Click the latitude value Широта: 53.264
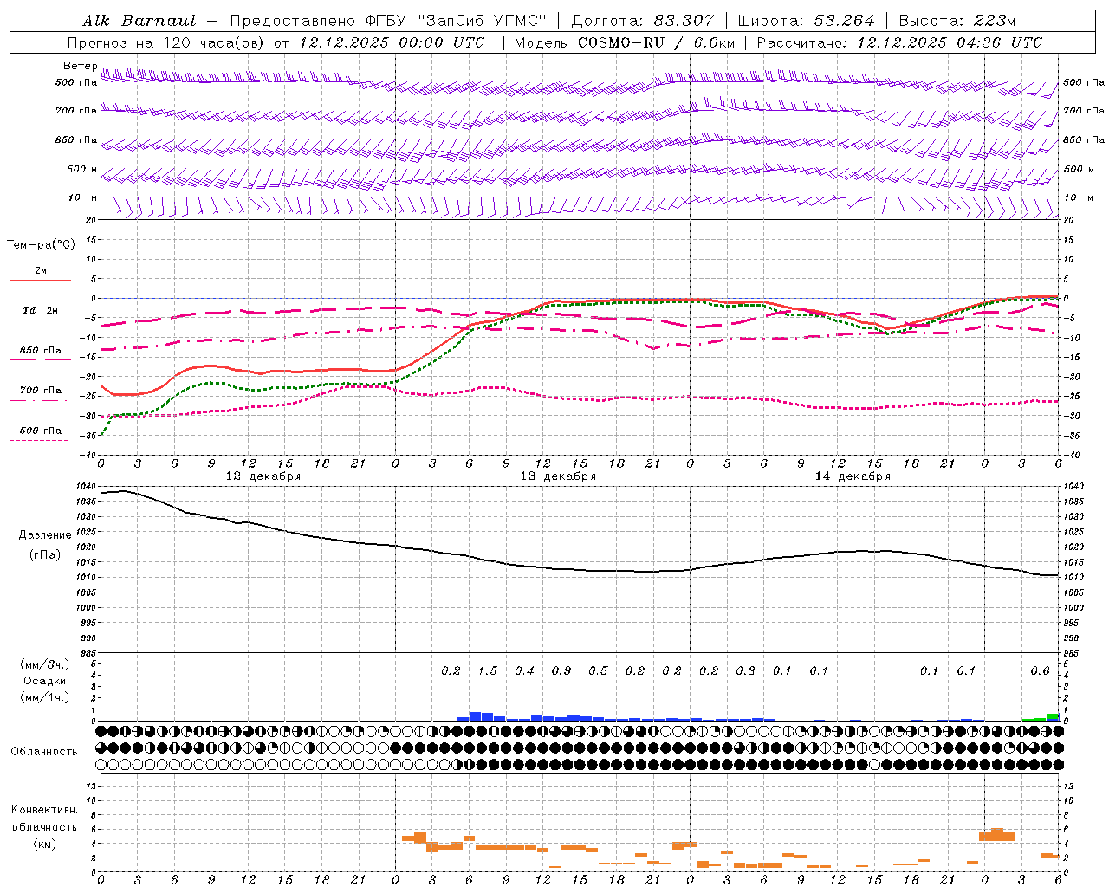1109x887 pixels. point(806,21)
